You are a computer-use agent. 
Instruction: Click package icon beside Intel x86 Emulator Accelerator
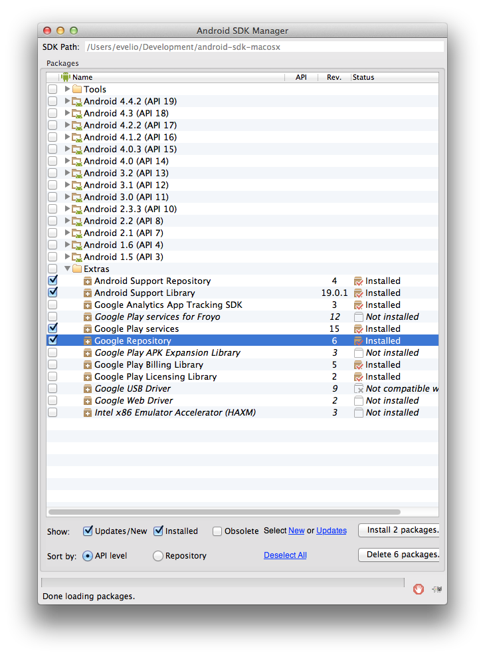tap(88, 413)
